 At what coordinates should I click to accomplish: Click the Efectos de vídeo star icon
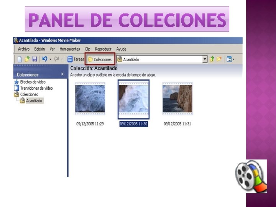click(x=16, y=82)
